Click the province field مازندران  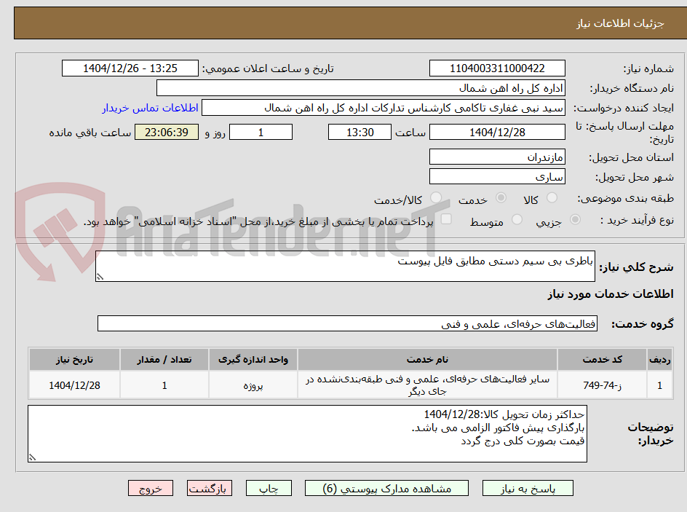click(497, 157)
